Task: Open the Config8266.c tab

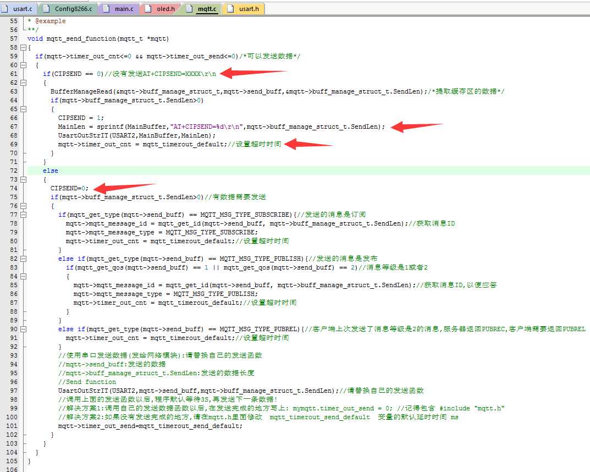Action: [68, 9]
